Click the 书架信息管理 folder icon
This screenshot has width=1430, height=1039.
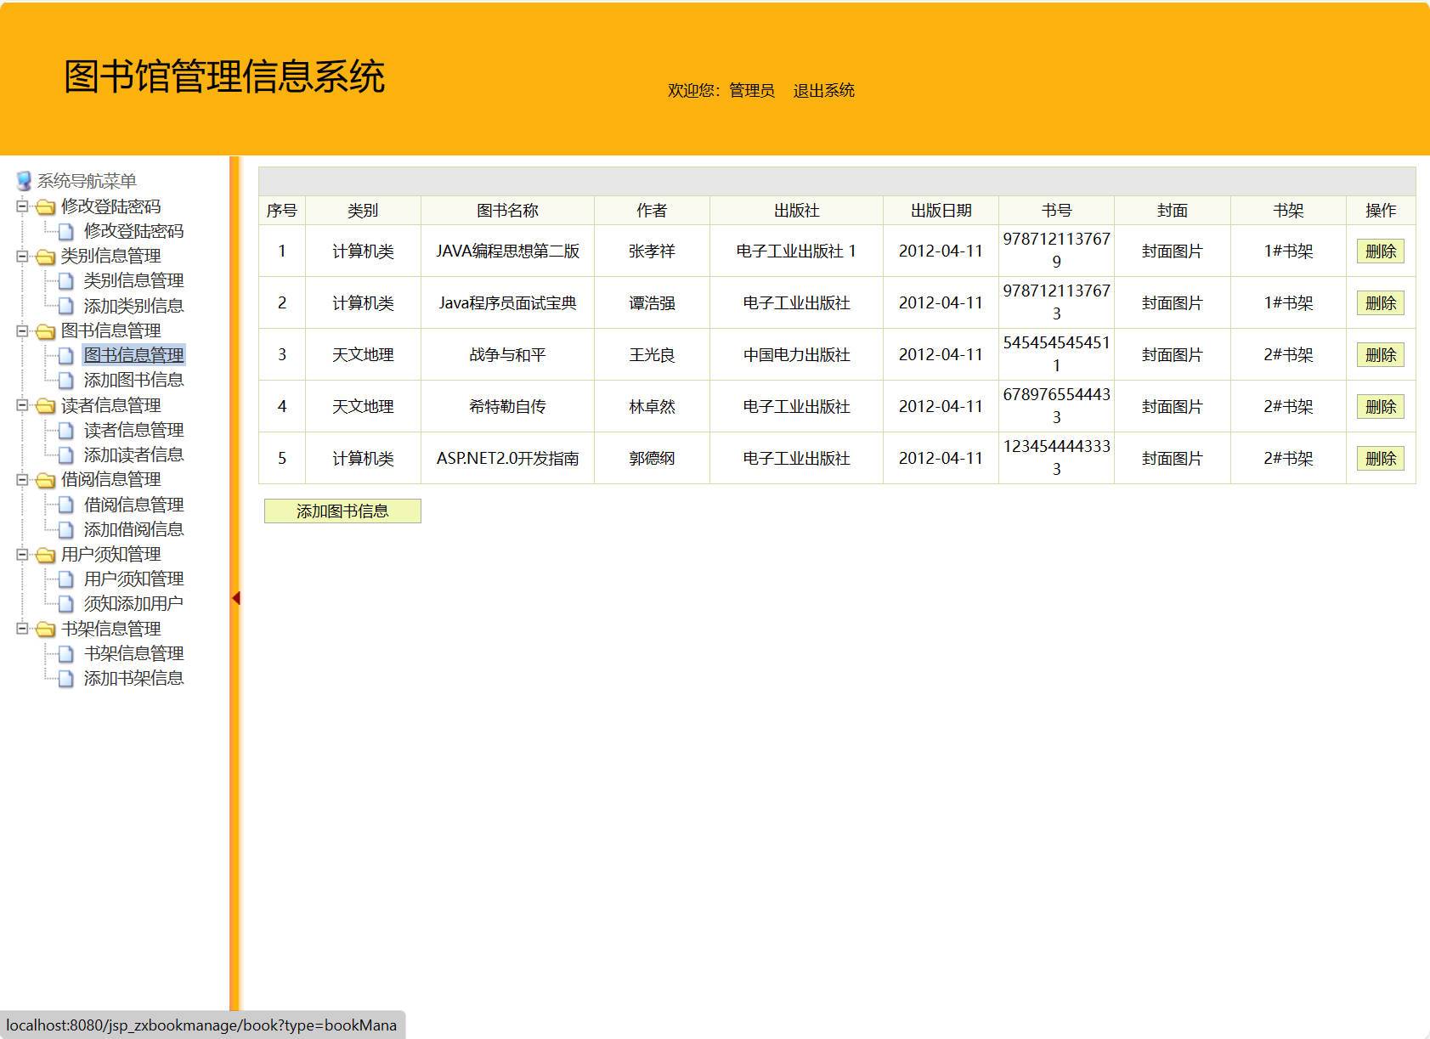pyautogui.click(x=46, y=630)
